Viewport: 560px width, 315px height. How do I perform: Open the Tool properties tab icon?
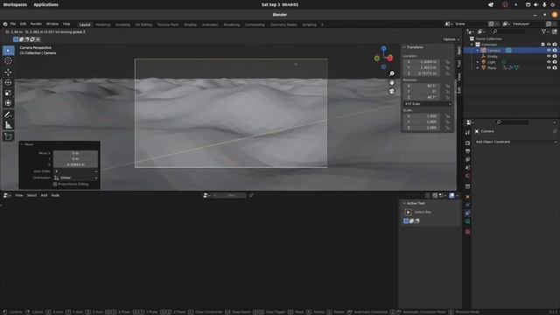[x=467, y=133]
